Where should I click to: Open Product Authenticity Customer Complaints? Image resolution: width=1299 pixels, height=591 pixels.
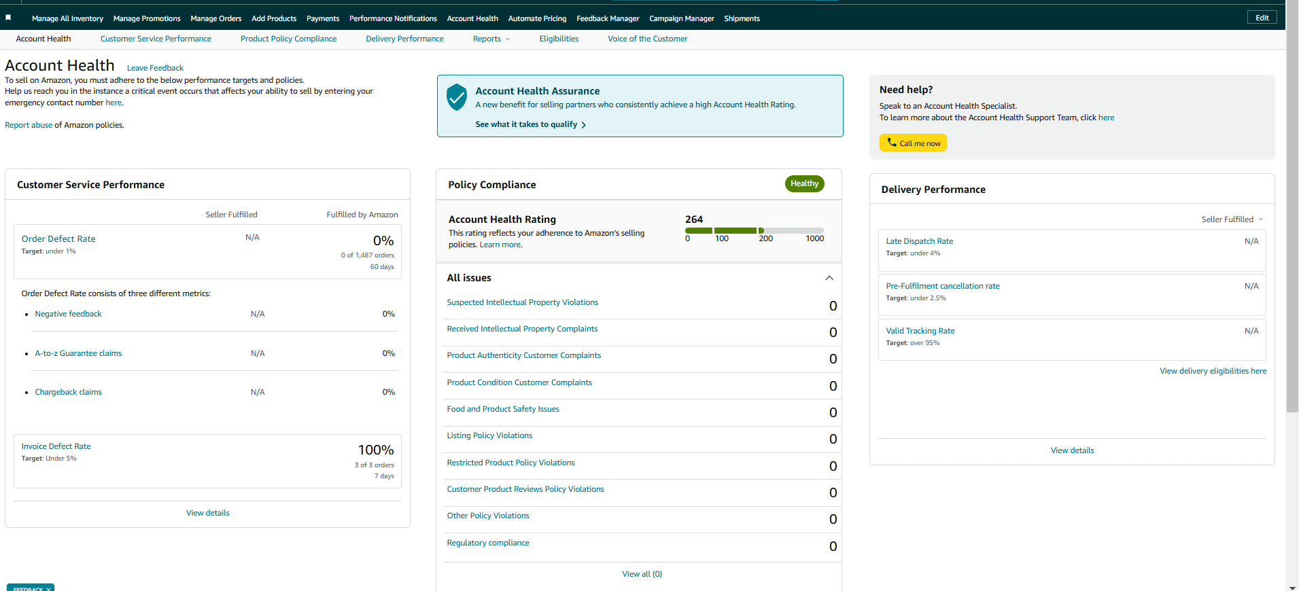coord(523,355)
